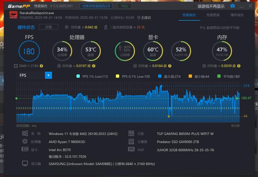Click the cyan FPS 1% Low legend swatch
Screen dimensions: 258x177
tap(78, 76)
